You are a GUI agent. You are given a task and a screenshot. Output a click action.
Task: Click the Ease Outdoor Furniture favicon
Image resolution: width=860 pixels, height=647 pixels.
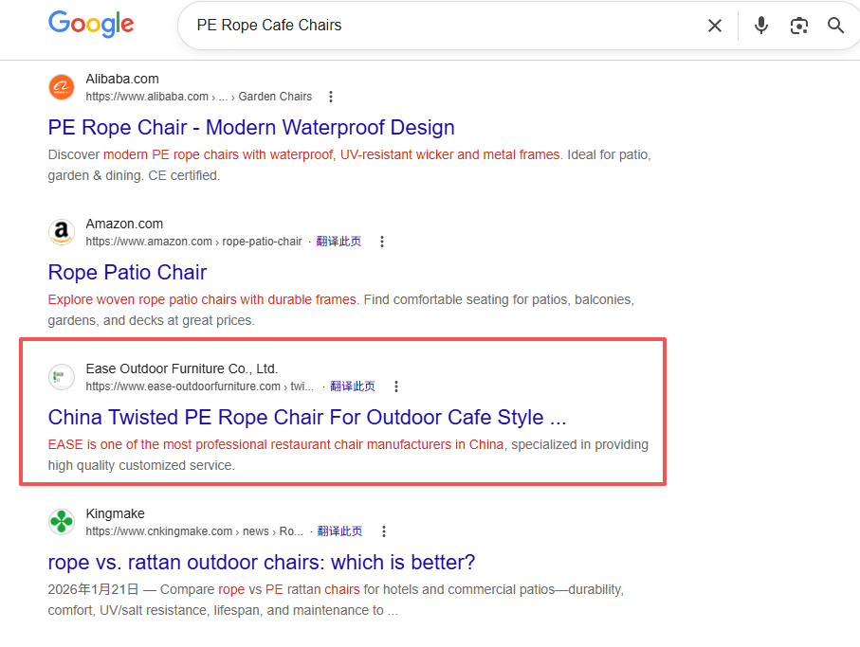click(62, 377)
